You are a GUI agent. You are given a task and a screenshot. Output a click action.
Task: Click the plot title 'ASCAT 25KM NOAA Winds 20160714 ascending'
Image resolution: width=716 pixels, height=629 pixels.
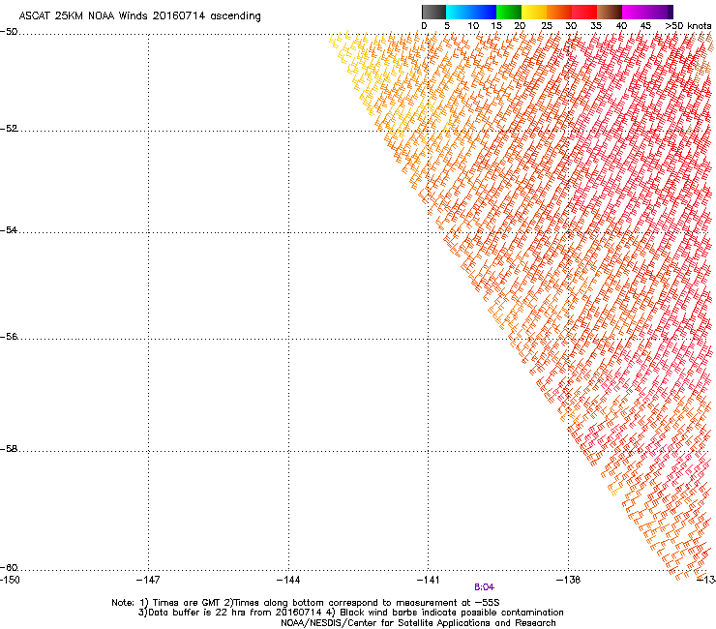click(139, 16)
